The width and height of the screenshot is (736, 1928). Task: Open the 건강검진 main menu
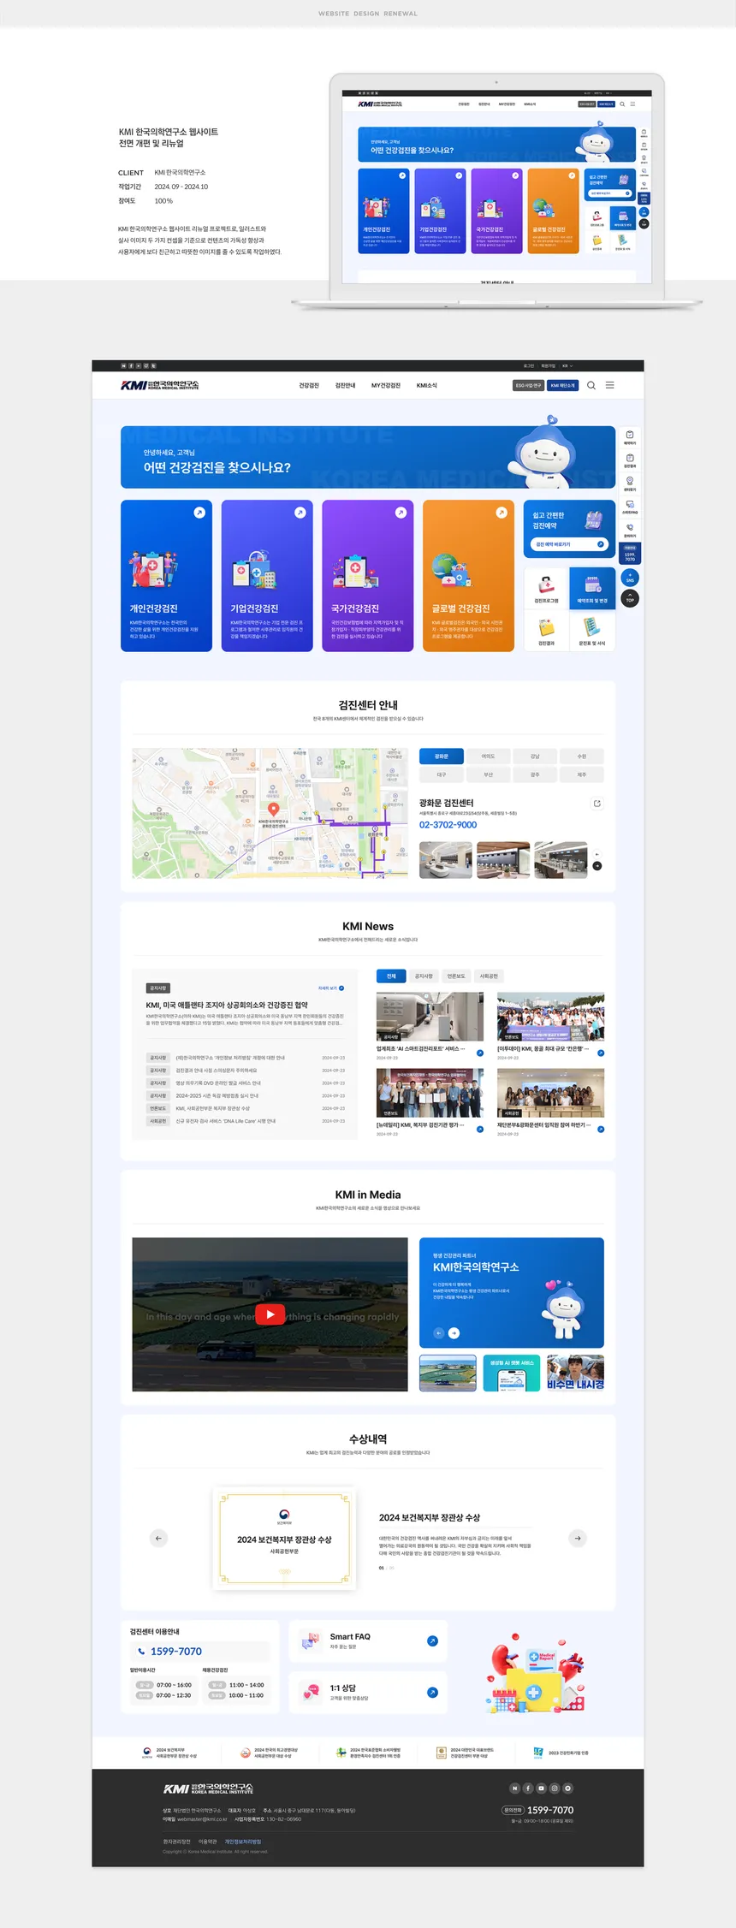pyautogui.click(x=309, y=385)
